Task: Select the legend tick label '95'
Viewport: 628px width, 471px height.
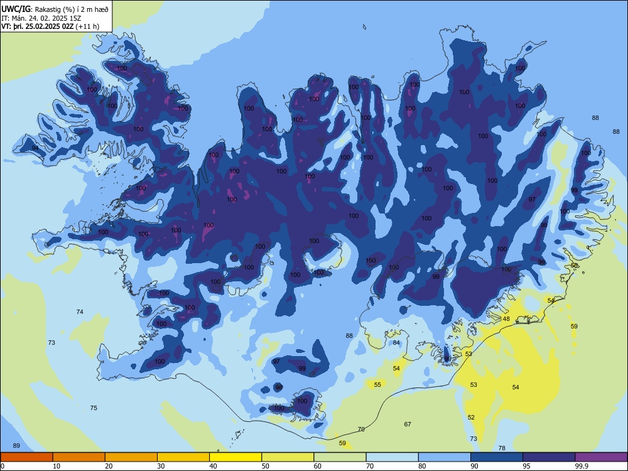Action: coord(526,466)
